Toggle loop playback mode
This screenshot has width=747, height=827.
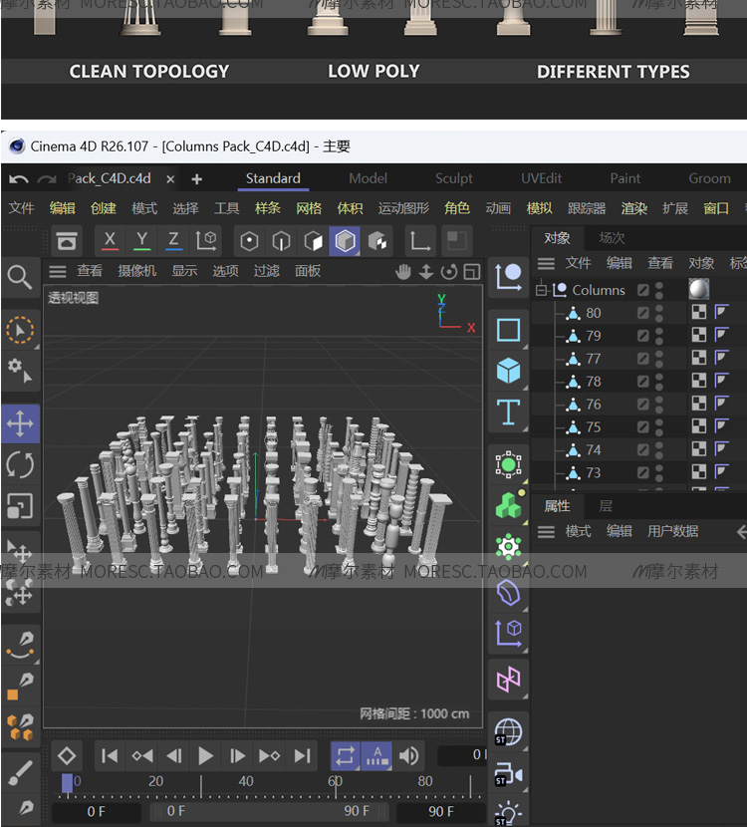tap(346, 756)
